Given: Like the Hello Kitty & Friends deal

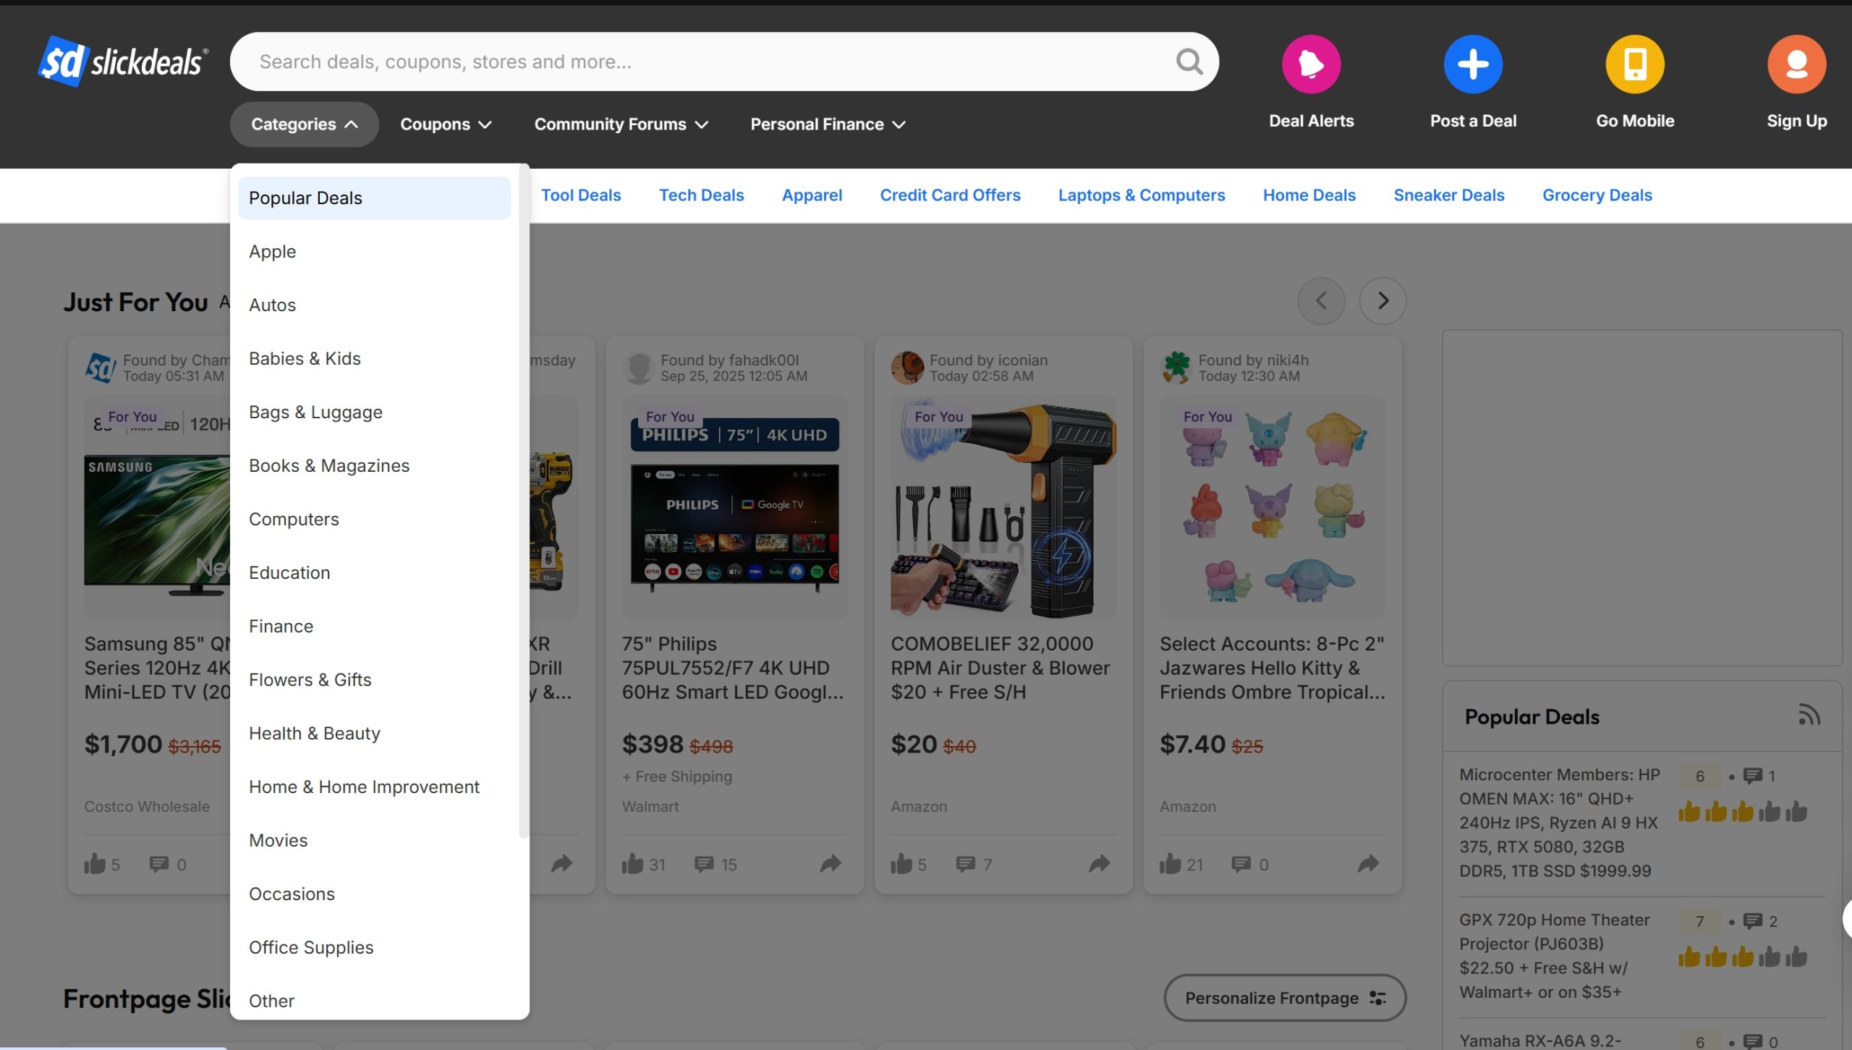Looking at the screenshot, I should coord(1171,863).
